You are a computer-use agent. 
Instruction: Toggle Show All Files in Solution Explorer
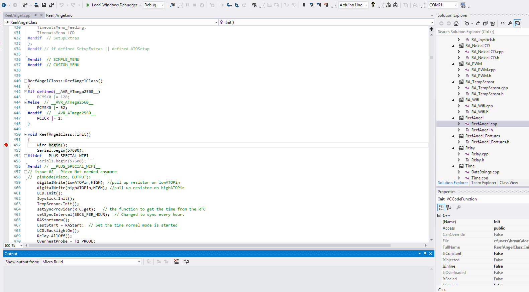point(493,23)
